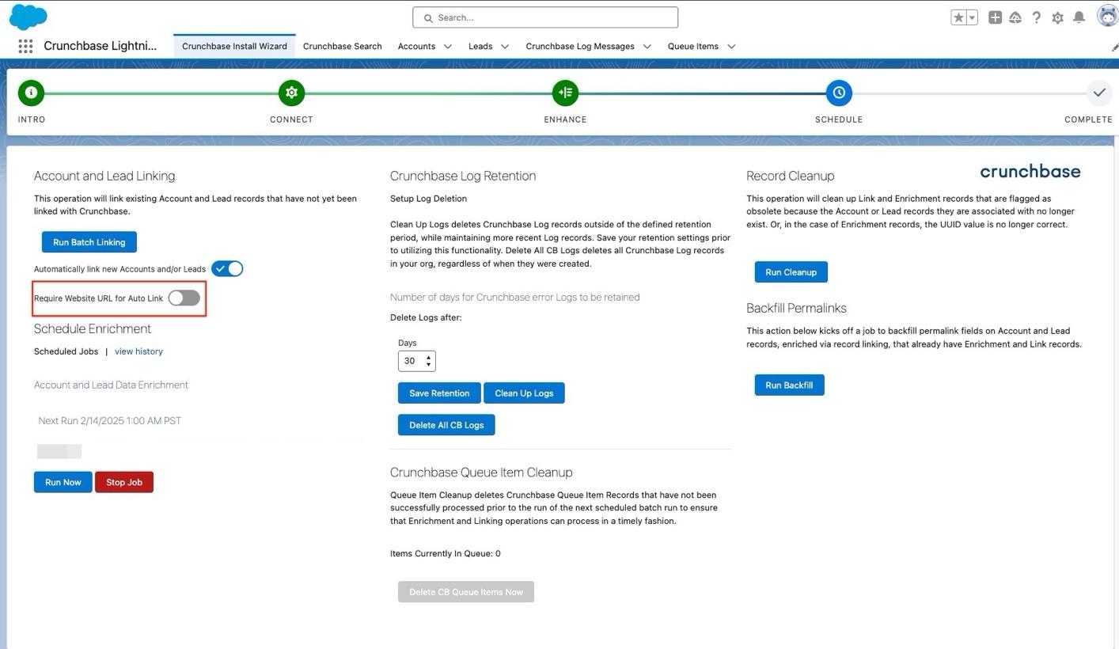This screenshot has width=1119, height=649.
Task: Click the Save Retention button
Action: 439,393
